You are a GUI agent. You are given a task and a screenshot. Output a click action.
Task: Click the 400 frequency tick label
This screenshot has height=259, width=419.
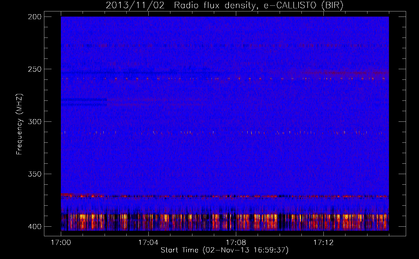[x=34, y=226]
